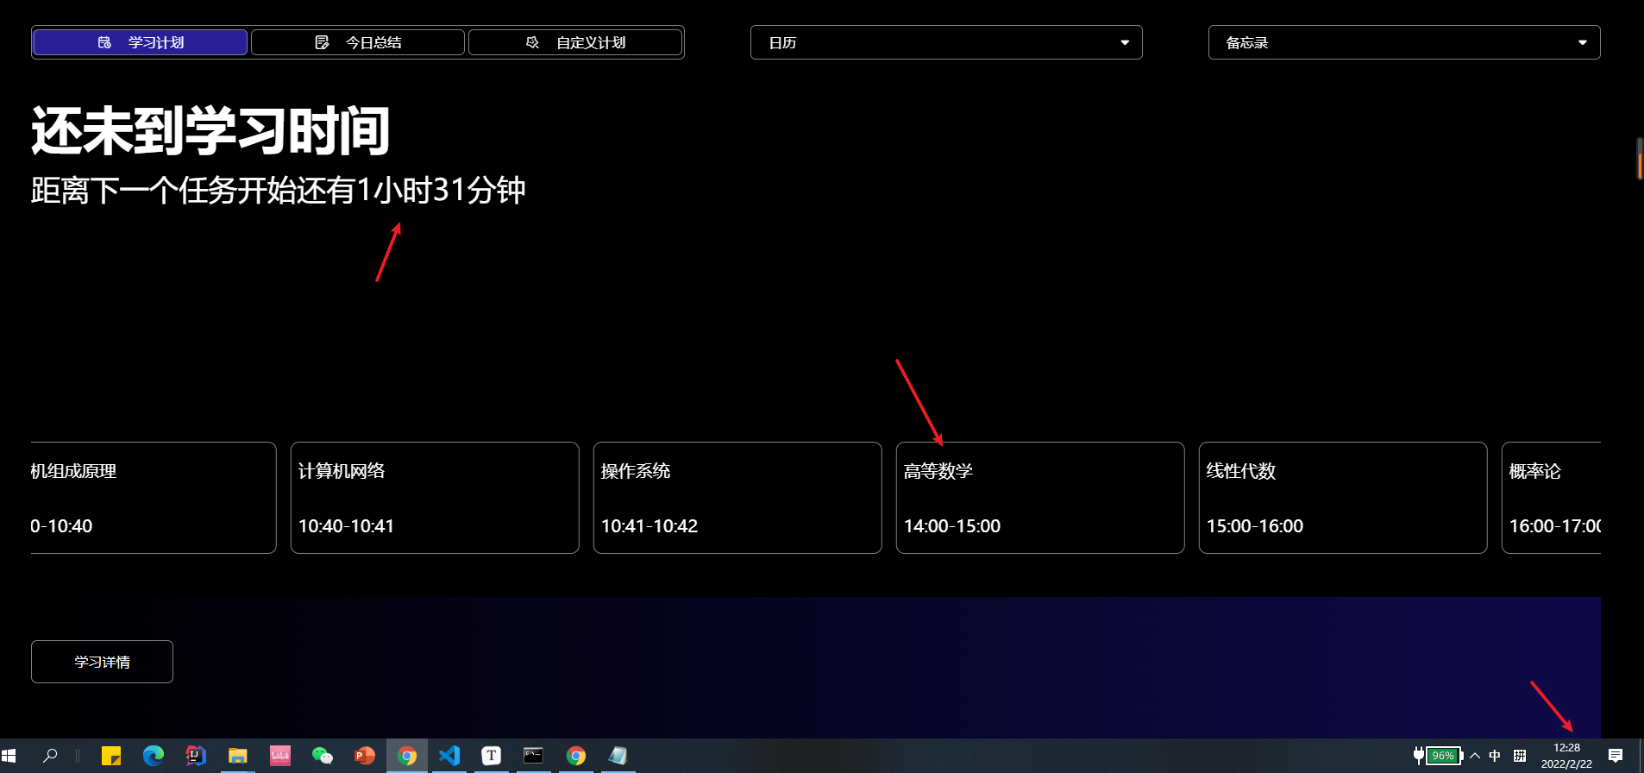Open the 自定义计划 tab

click(x=575, y=42)
